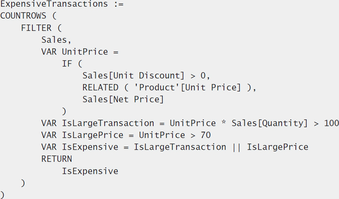Click Sales[Net Price] column reference
Image resolution: width=339 pixels, height=199 pixels.
[x=123, y=99]
